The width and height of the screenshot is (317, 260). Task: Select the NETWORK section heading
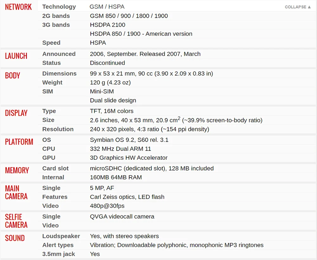[x=18, y=7]
